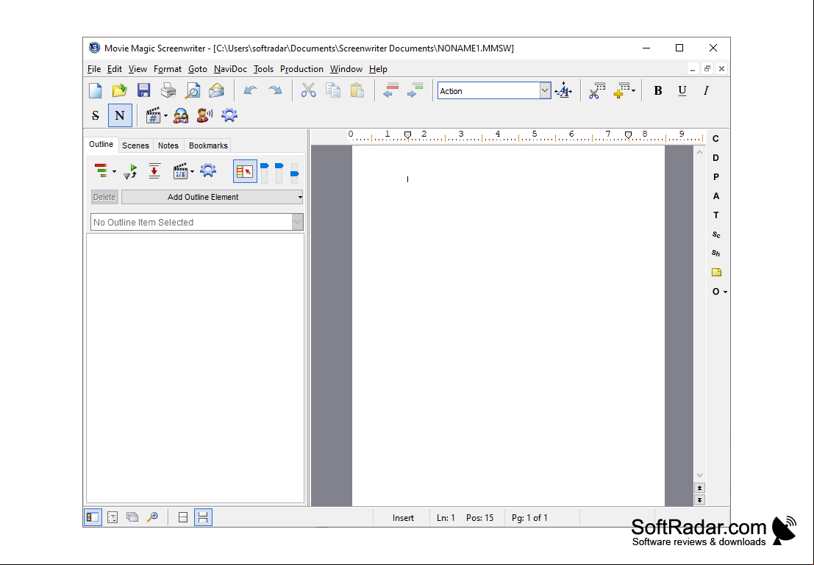Open the Production menu

pos(301,69)
